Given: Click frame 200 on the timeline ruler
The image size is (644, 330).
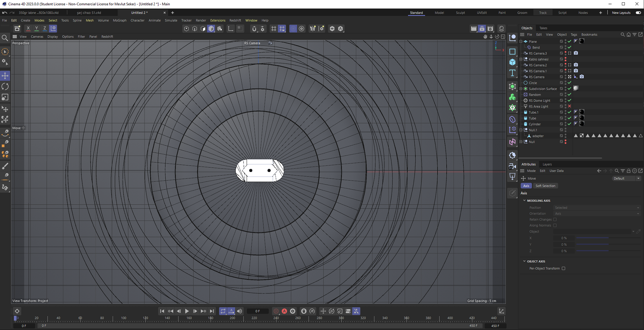Looking at the screenshot, I should 232,319.
